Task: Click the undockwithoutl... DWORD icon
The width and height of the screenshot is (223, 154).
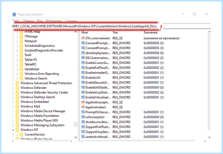Action: (83, 137)
